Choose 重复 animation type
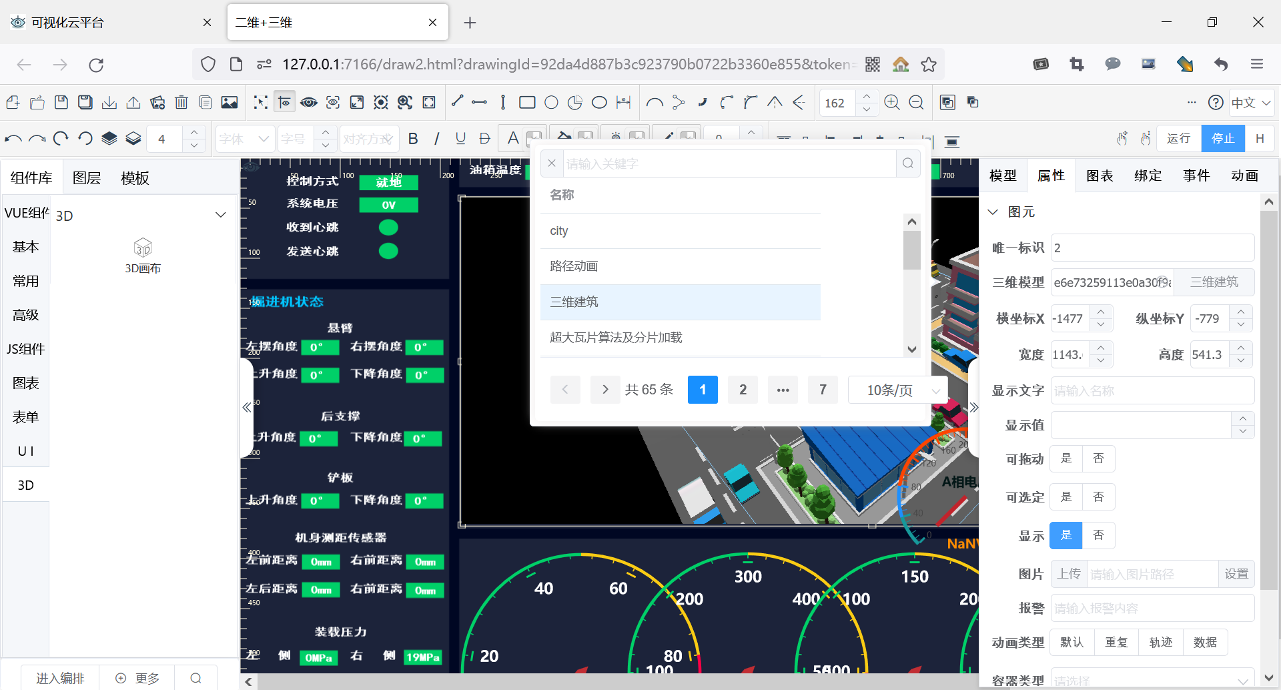The image size is (1281, 690). 1116,642
